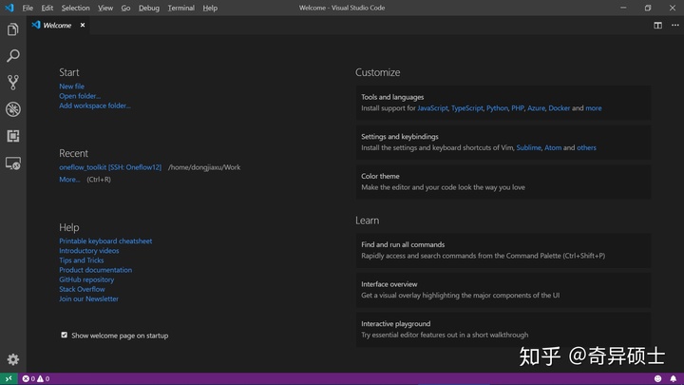This screenshot has height=385, width=684.
Task: Click Join our Newsletter link
Action: pos(88,298)
